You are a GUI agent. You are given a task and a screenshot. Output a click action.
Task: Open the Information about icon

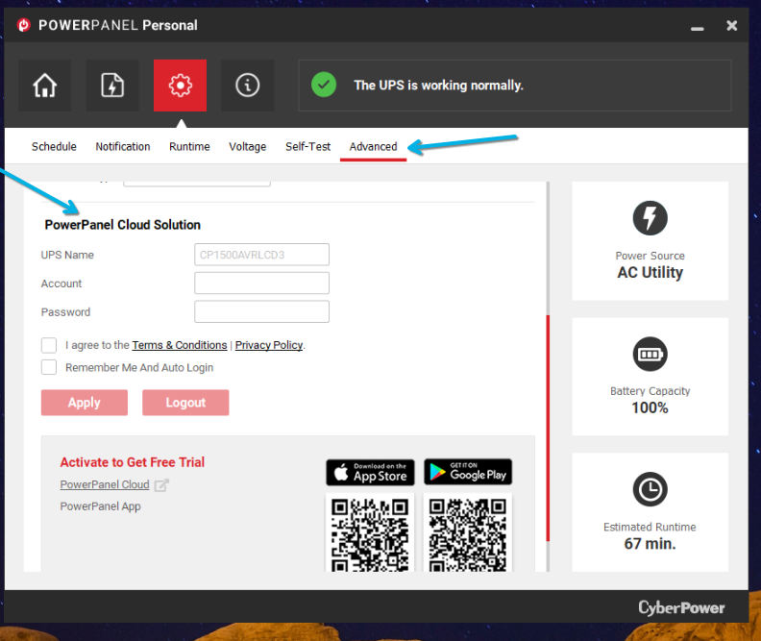coord(248,86)
